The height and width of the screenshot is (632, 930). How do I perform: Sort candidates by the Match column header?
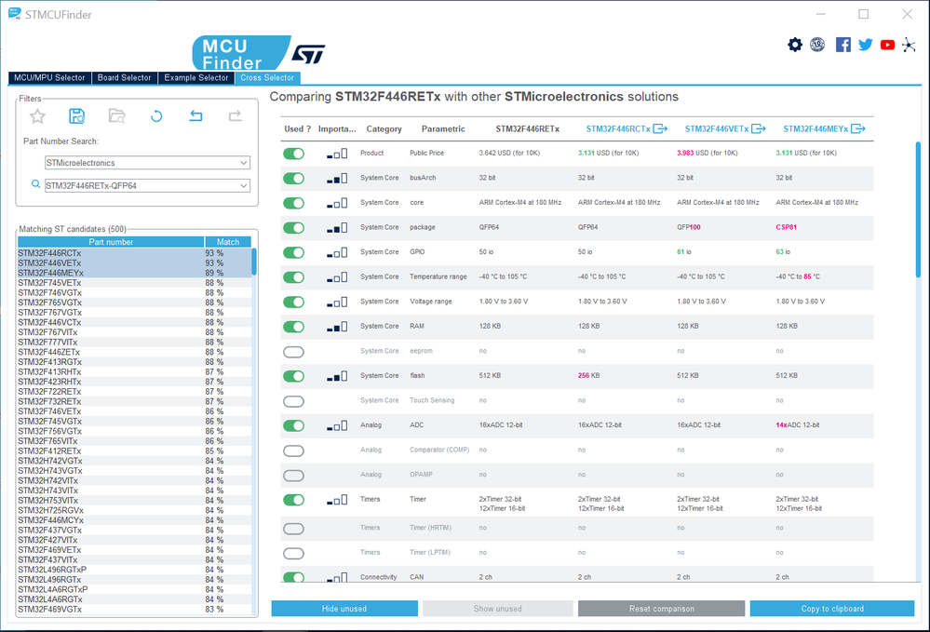(228, 242)
